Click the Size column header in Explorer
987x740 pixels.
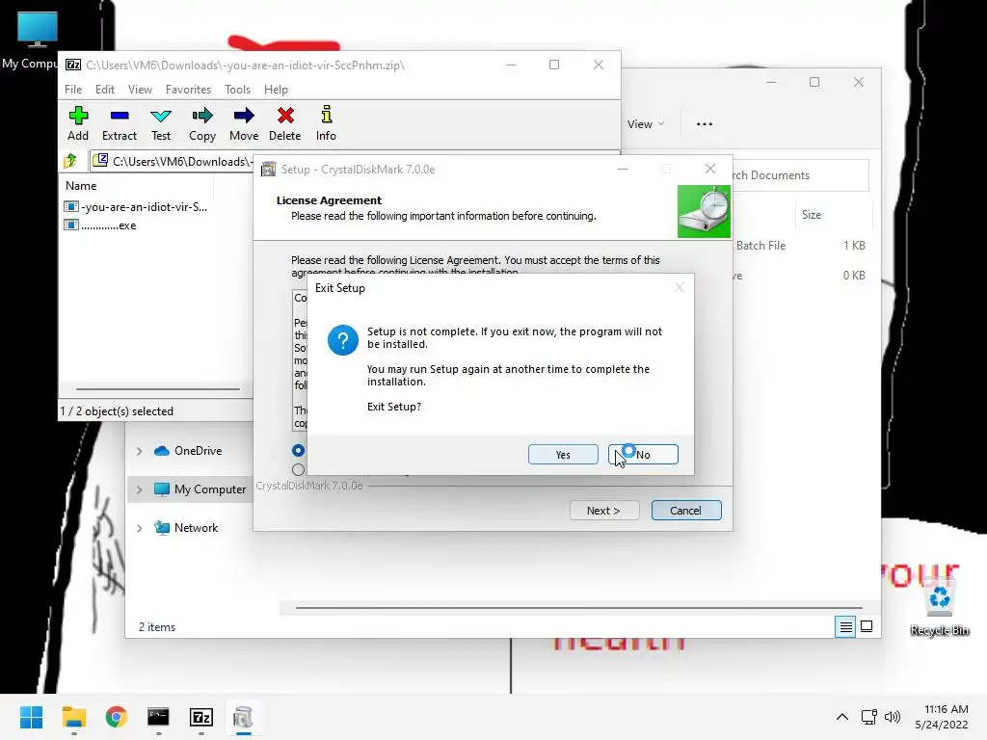812,215
